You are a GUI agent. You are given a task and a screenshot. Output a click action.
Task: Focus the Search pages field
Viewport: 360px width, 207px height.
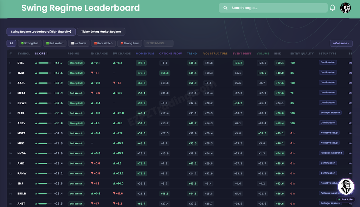(273, 8)
